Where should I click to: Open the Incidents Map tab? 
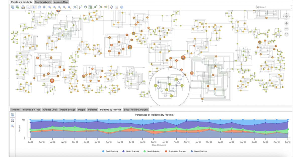point(61,2)
